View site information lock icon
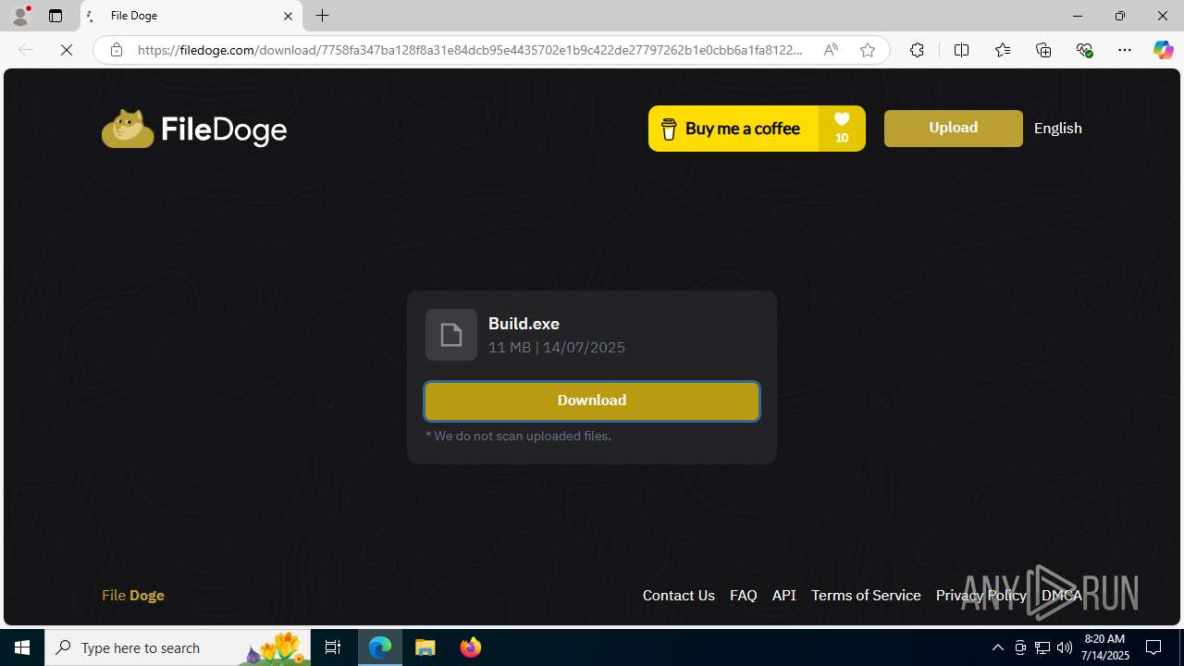 (117, 50)
